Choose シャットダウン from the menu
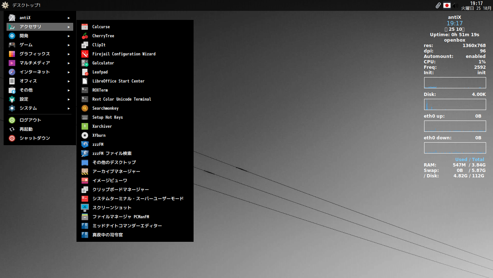493x278 pixels. [40, 138]
